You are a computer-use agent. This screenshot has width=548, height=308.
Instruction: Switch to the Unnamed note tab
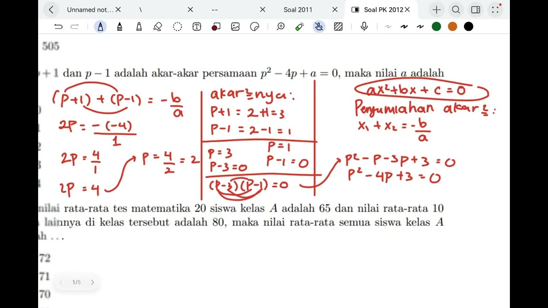[x=90, y=9]
